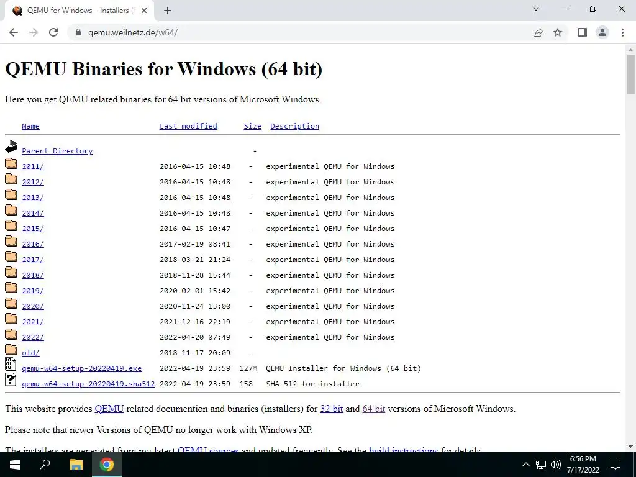636x477 pixels.
Task: Open the Chrome side panel icon
Action: coord(583,32)
